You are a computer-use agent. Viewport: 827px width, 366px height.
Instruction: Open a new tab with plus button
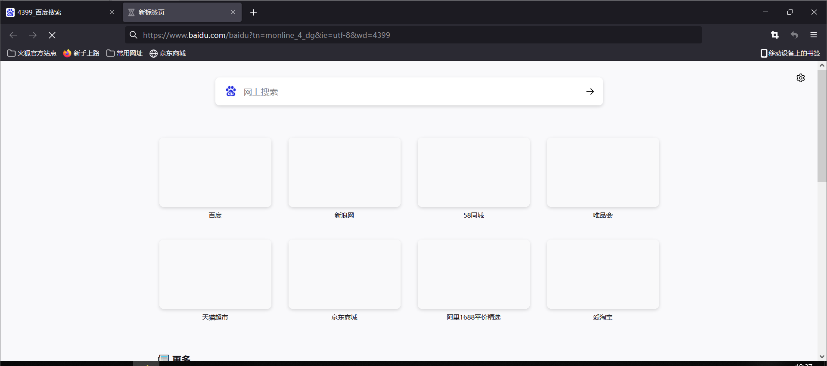(x=254, y=12)
